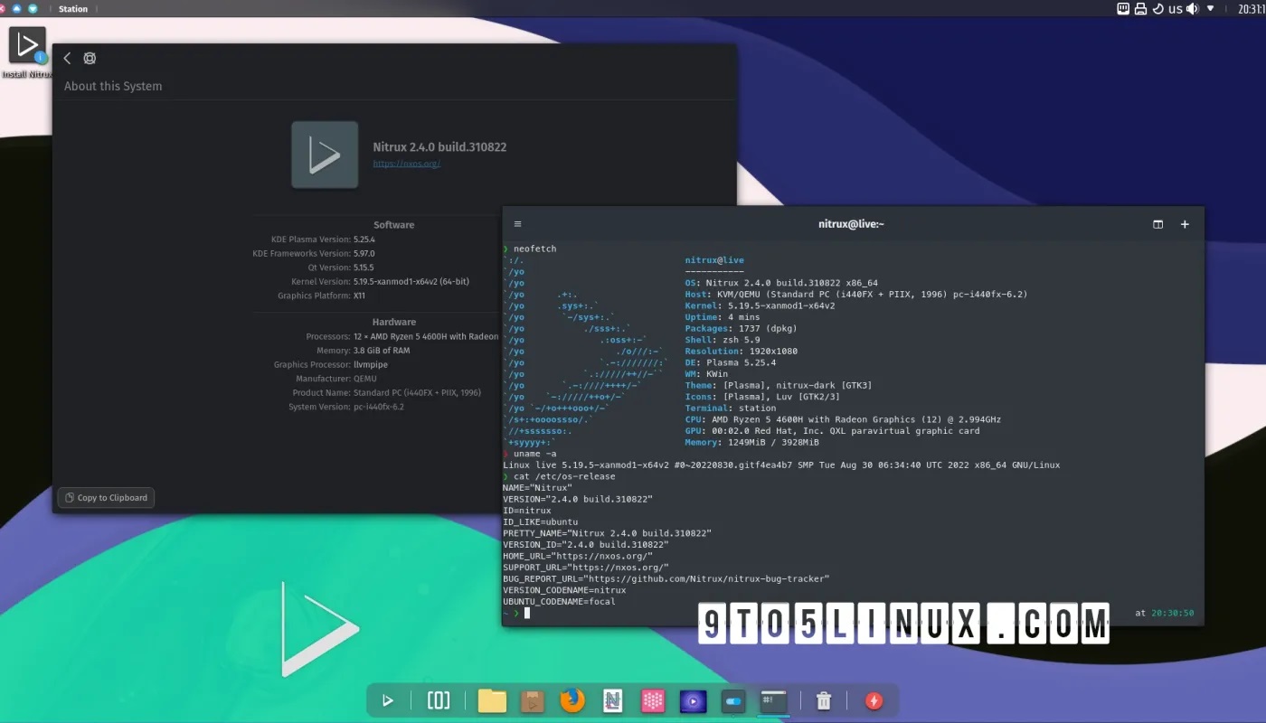Click the System Version pc-i440fx-6.2 value
The image size is (1266, 723).
tap(379, 407)
